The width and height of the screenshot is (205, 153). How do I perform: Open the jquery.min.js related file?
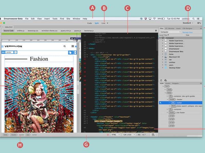(66, 31)
